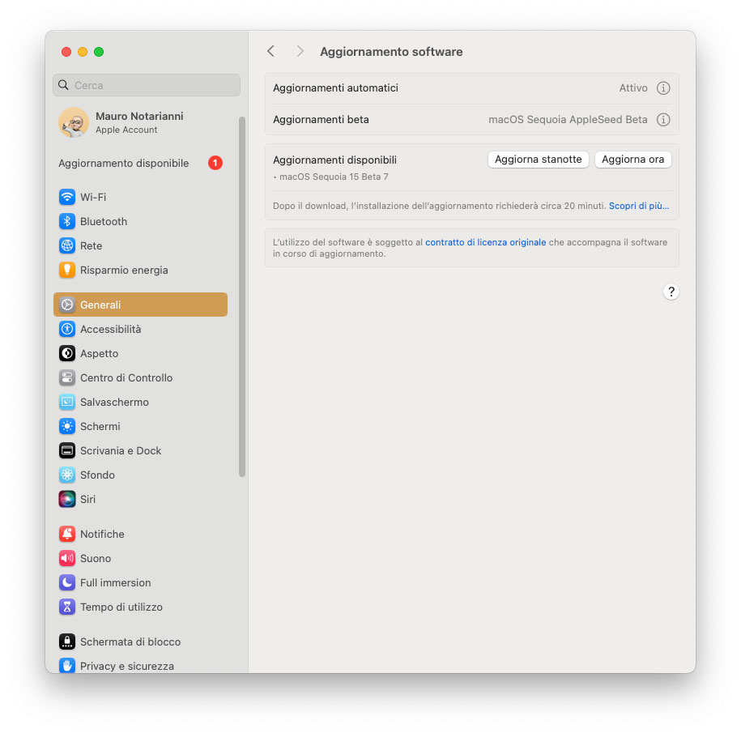Click the Aggiorna stanotte button
The height and width of the screenshot is (733, 741).
tap(539, 160)
